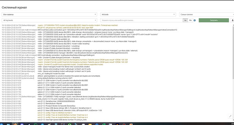This screenshot has width=234, height=125.
Task: Open the 'All boots' dropdown
Action: (138, 15)
